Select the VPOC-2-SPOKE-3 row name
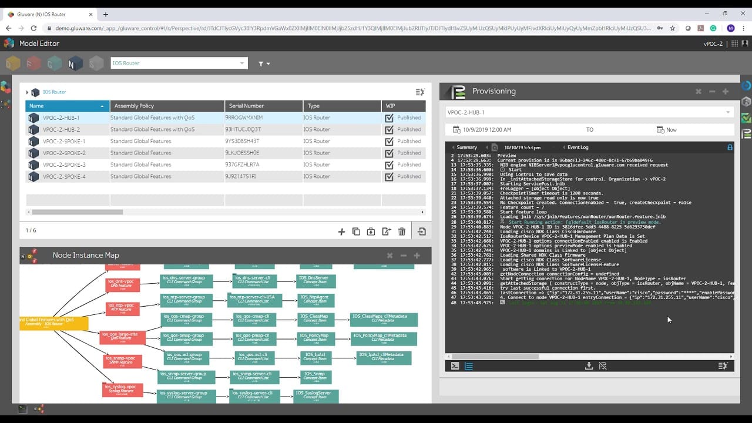This screenshot has height=423, width=752. point(63,164)
